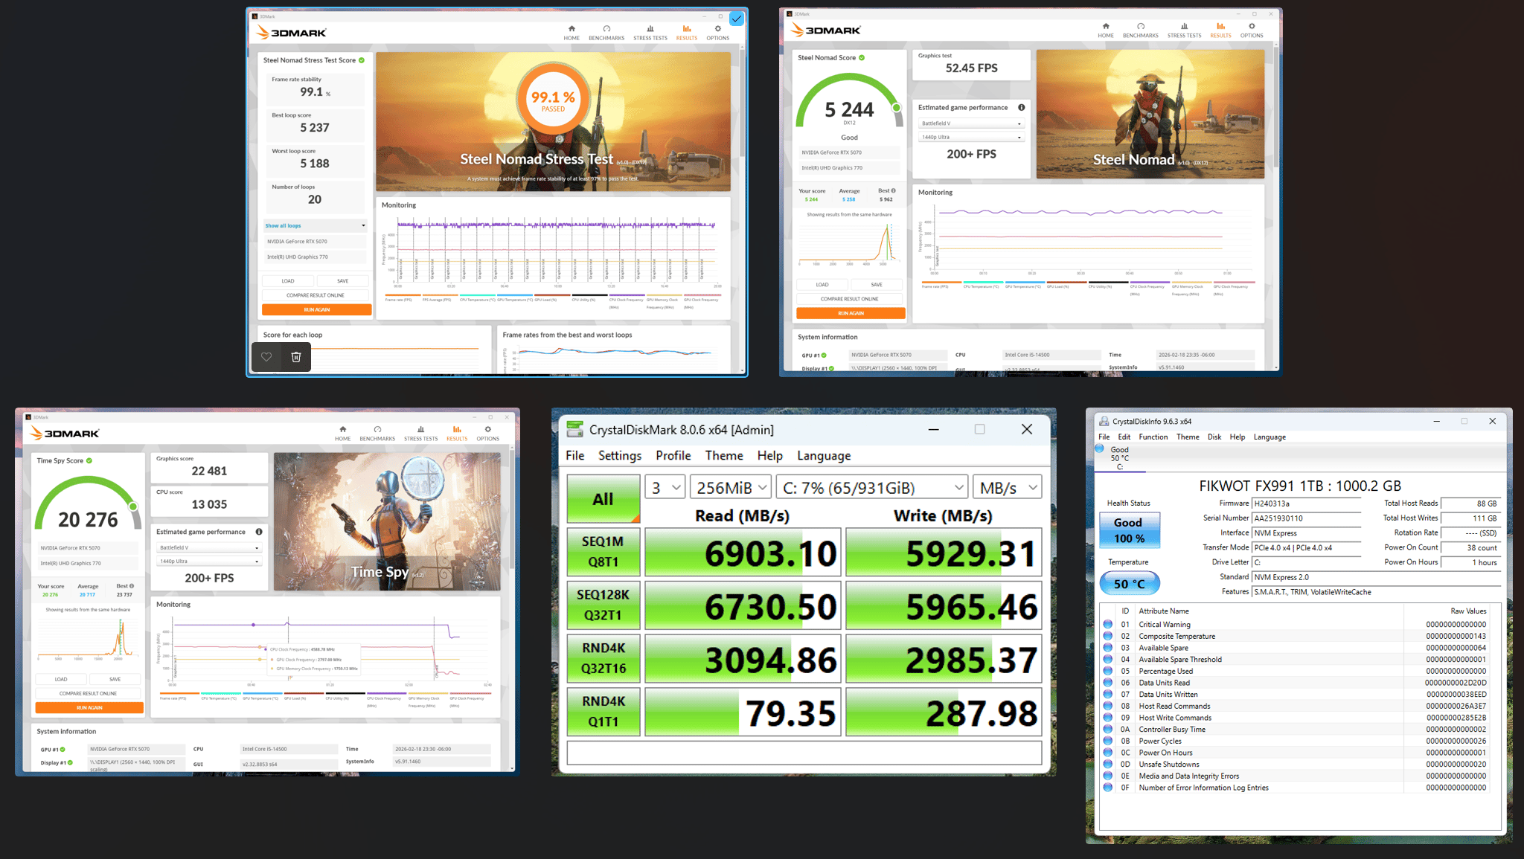Click the Time Spy artwork thumbnail
The image size is (1524, 859).
(387, 522)
